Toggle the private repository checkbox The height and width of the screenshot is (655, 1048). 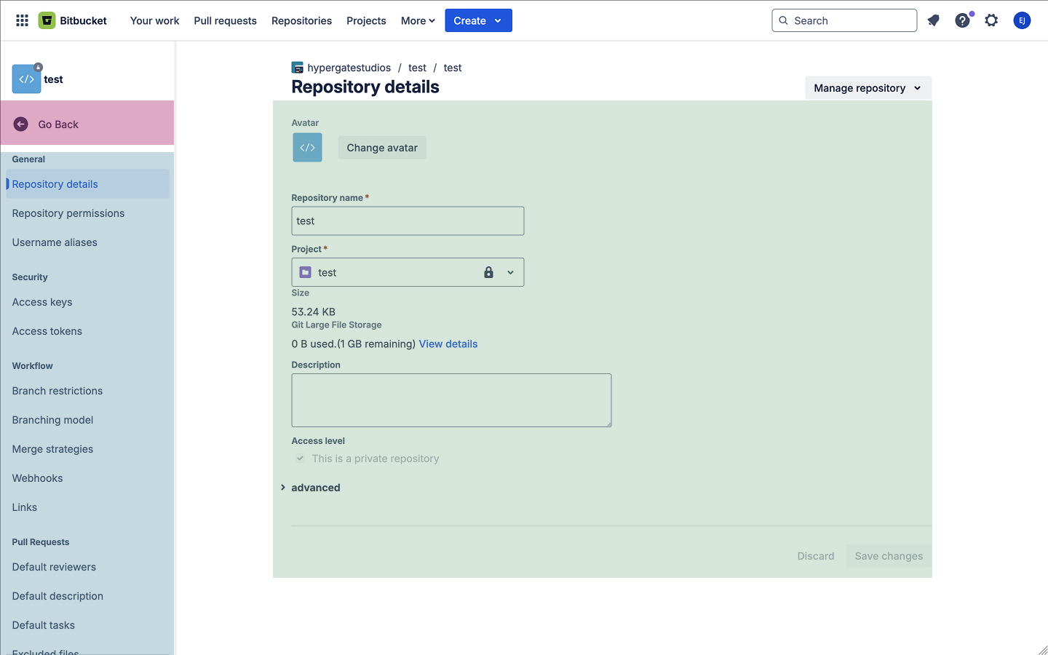click(300, 458)
